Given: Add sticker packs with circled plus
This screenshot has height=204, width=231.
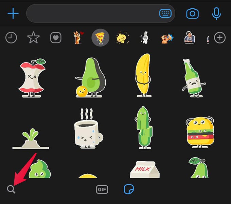Looking at the screenshot, I should (x=220, y=38).
